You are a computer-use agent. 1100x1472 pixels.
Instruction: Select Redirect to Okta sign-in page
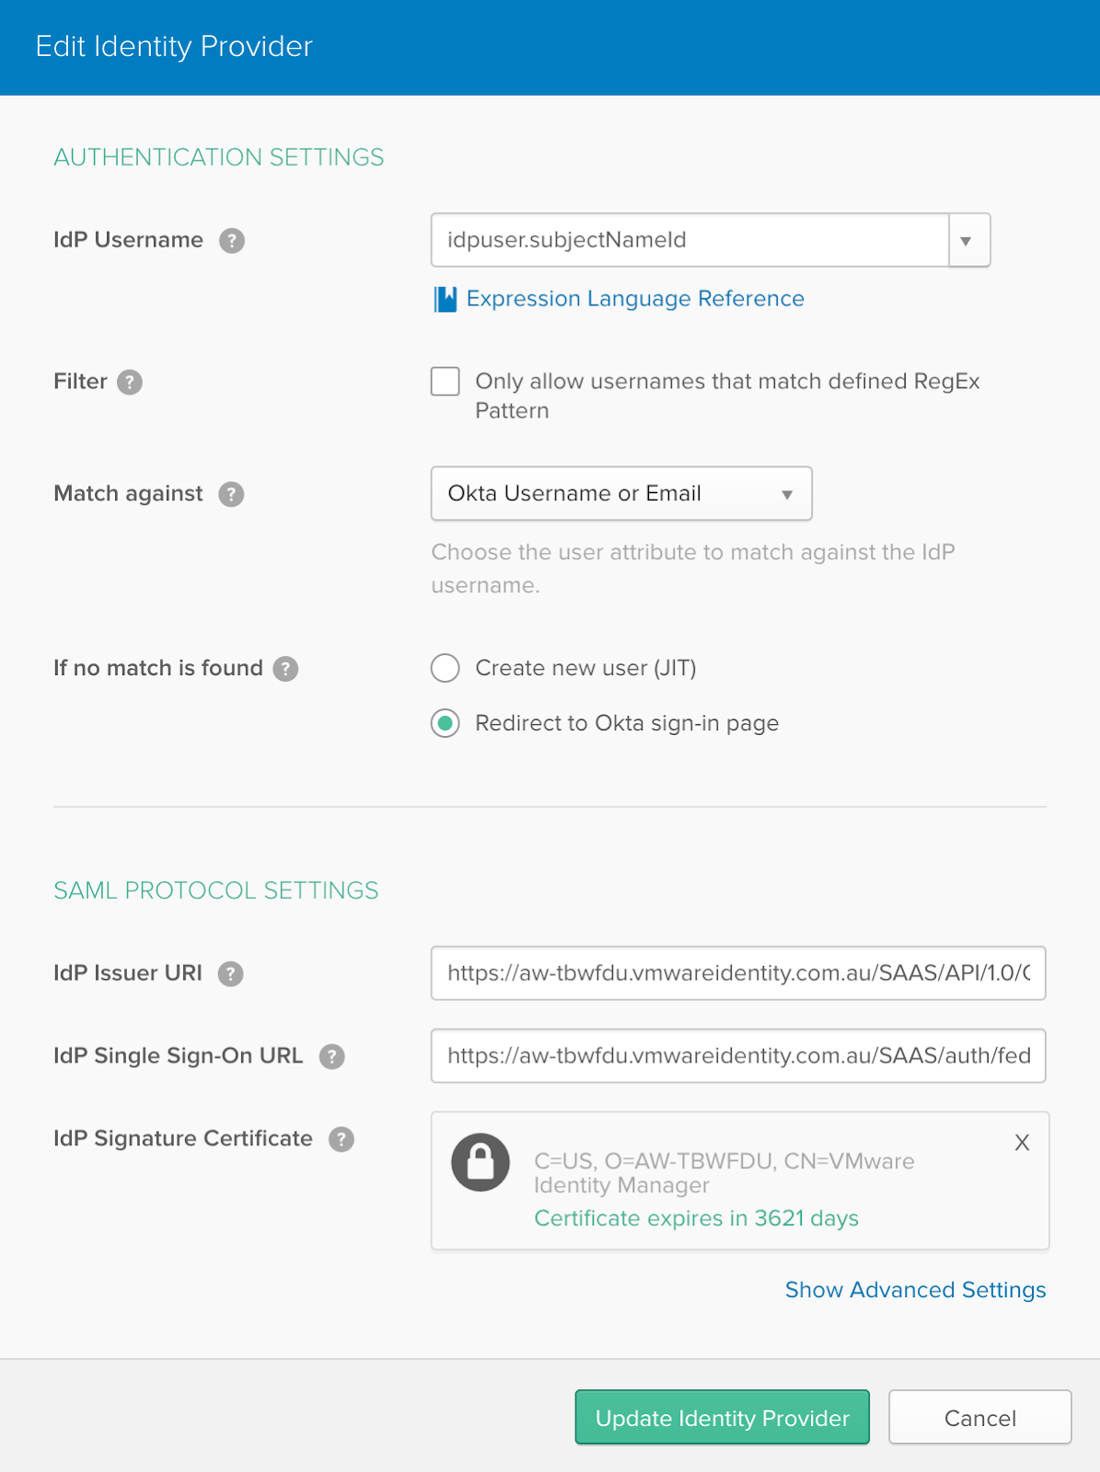click(x=446, y=724)
